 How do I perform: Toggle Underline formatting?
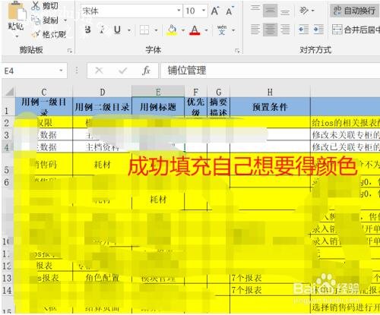tap(117, 30)
